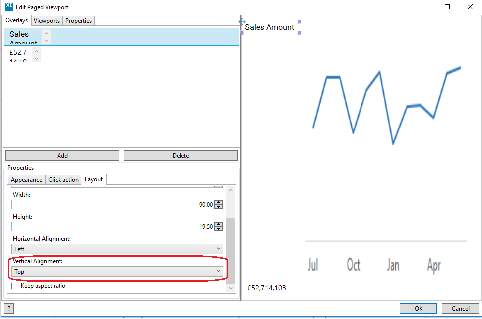Confirm changes with OK button
Viewport: 482px width, 319px height.
click(x=418, y=308)
